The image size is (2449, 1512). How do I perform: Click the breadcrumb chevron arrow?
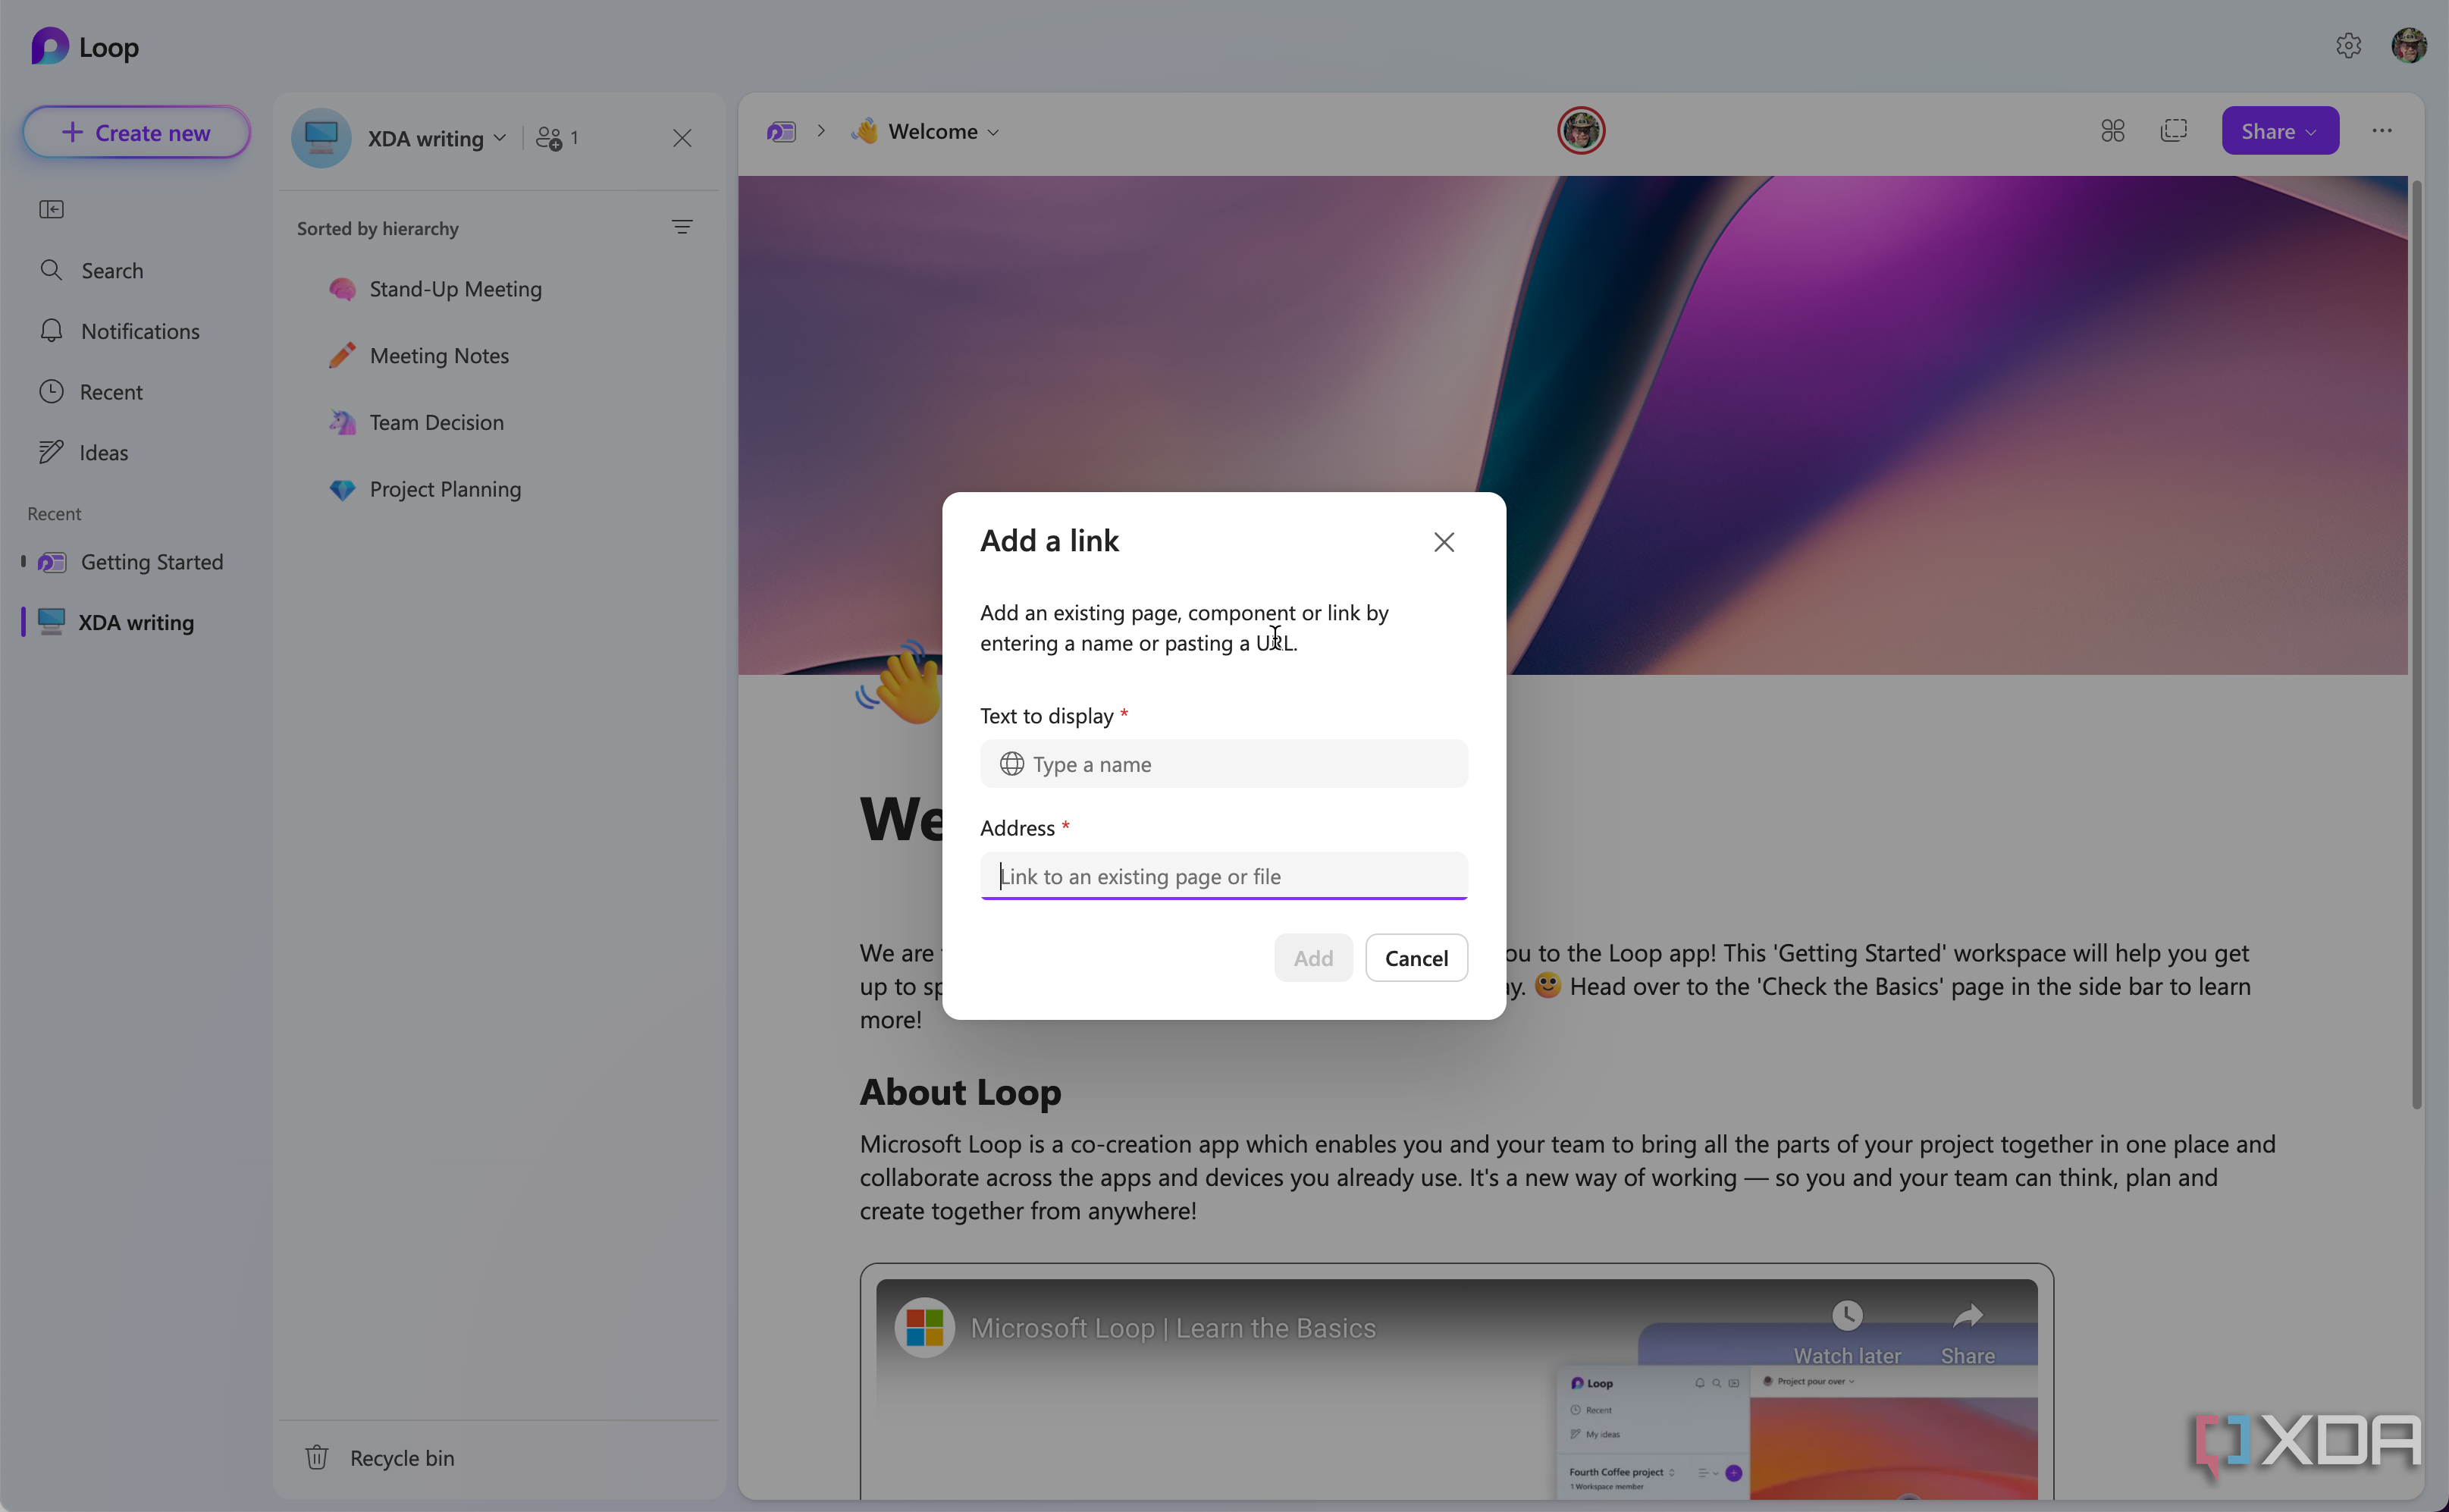[822, 131]
